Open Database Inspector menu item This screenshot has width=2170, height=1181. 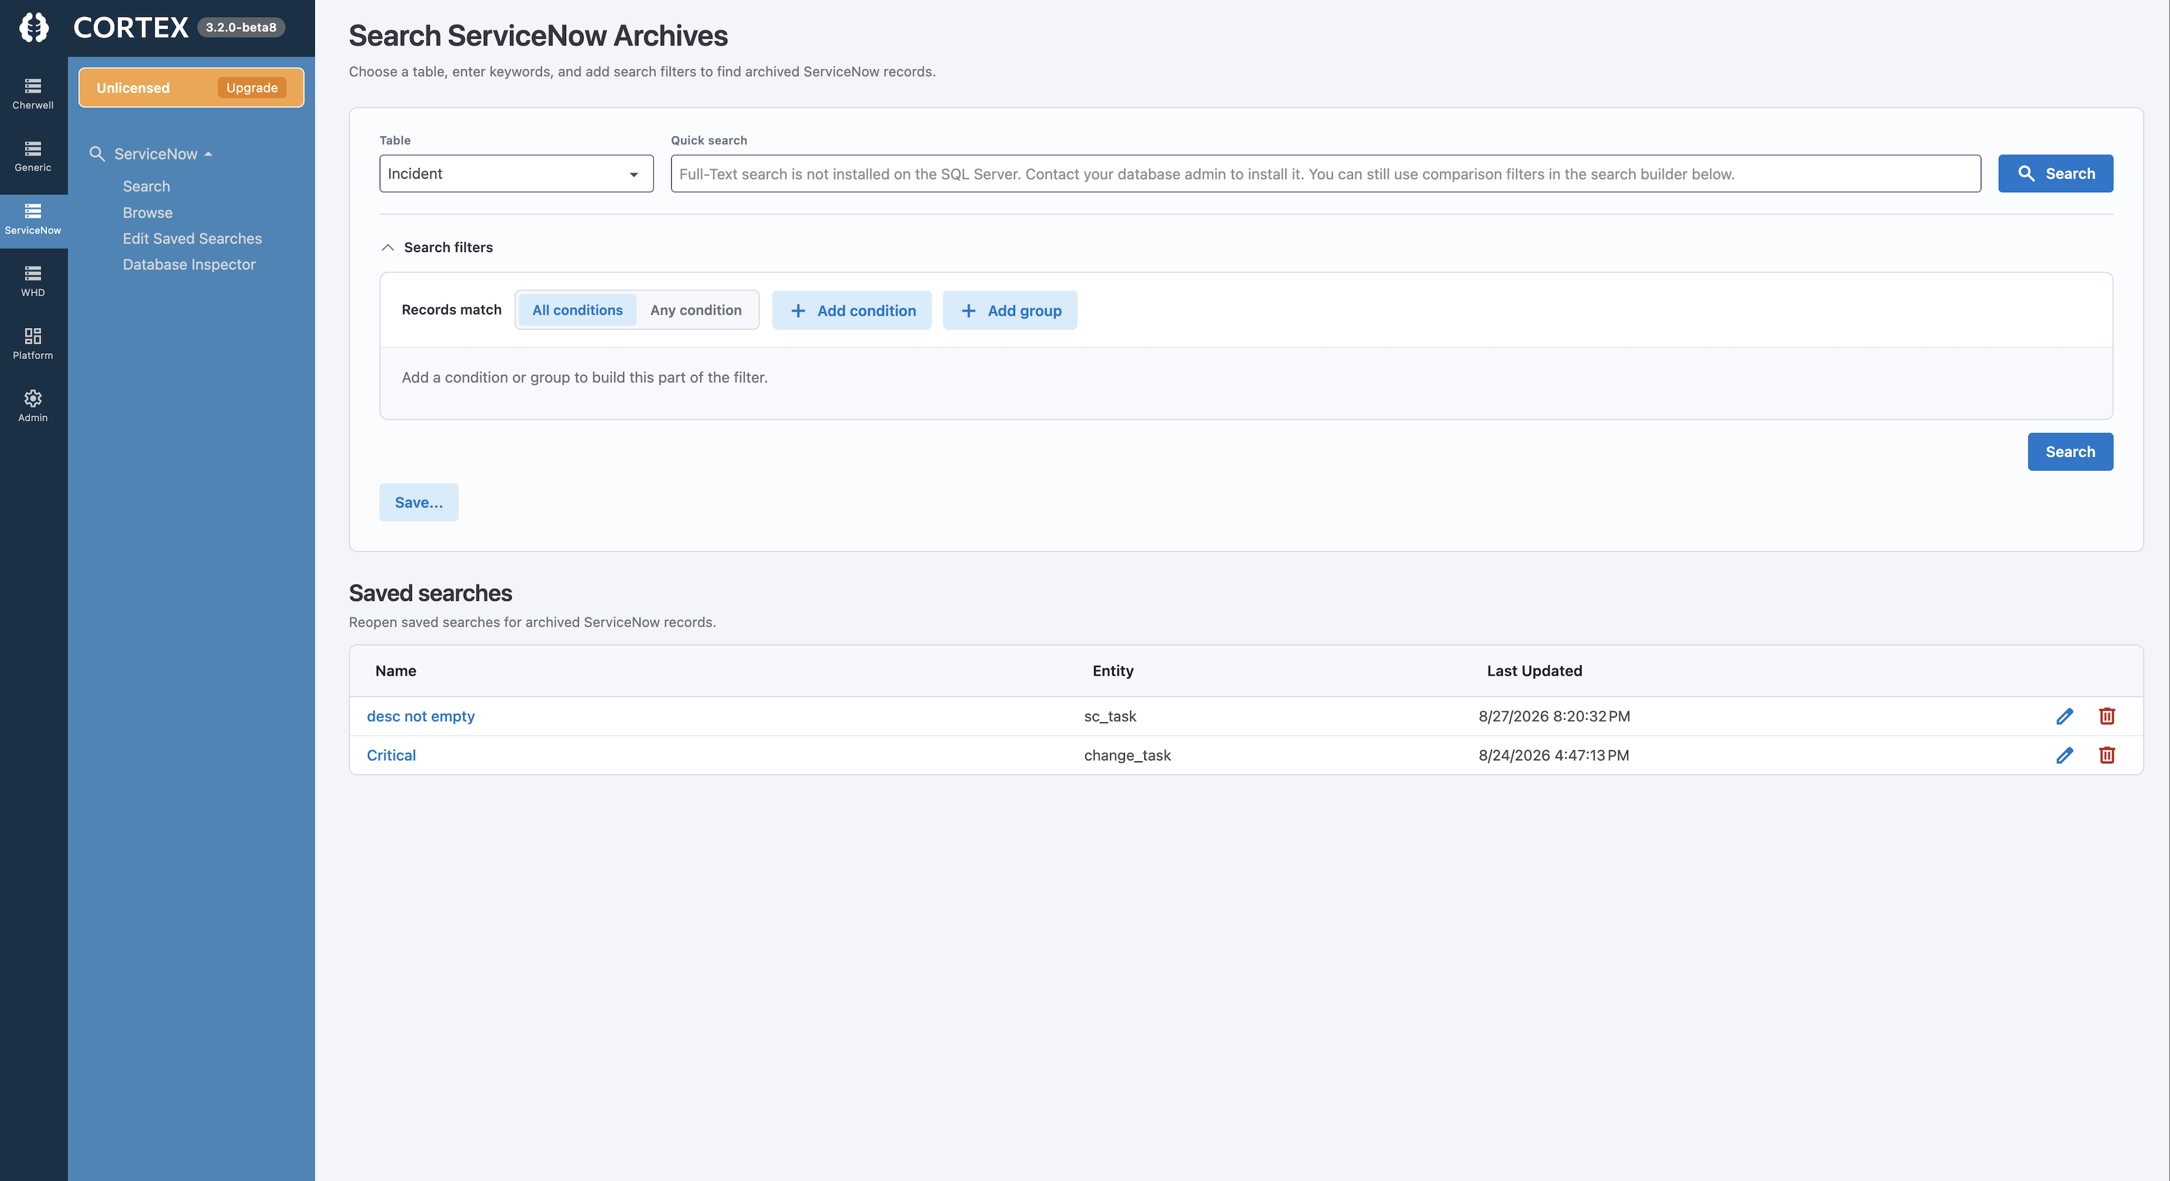point(189,264)
